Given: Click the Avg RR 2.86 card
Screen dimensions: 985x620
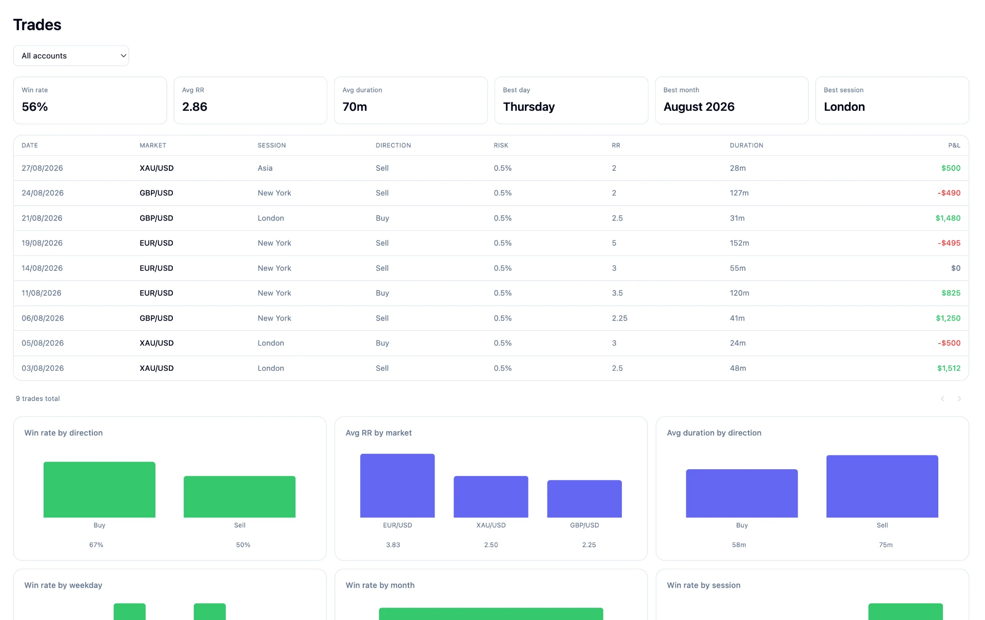Looking at the screenshot, I should pyautogui.click(x=250, y=100).
